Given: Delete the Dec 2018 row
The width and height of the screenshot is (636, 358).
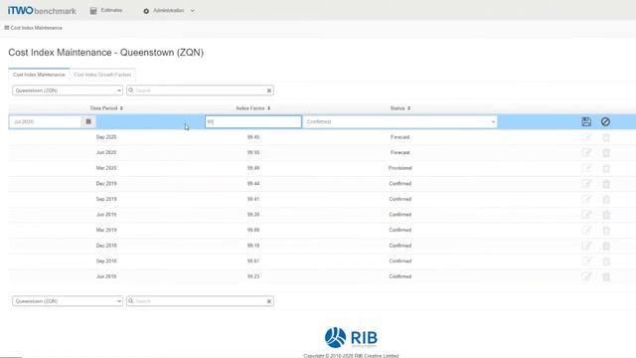Looking at the screenshot, I should pos(606,246).
